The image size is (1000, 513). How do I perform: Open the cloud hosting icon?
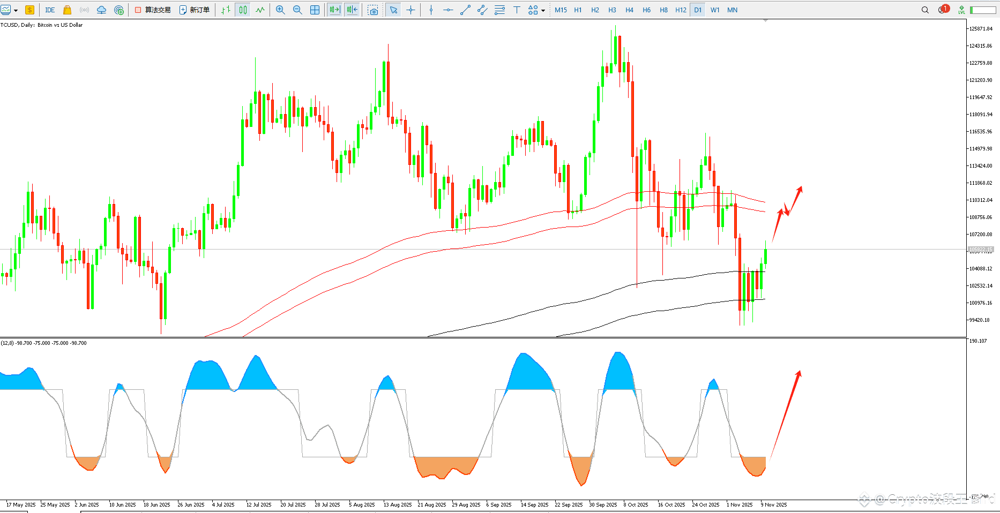point(101,10)
